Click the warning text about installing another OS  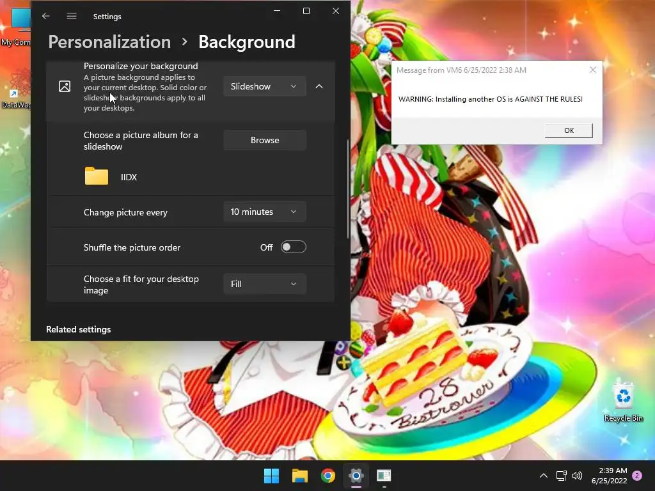coord(491,99)
